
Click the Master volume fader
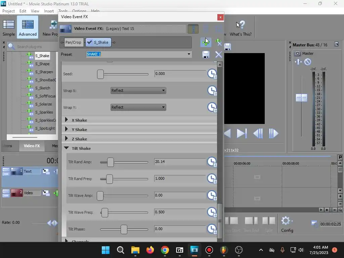pos(301,98)
